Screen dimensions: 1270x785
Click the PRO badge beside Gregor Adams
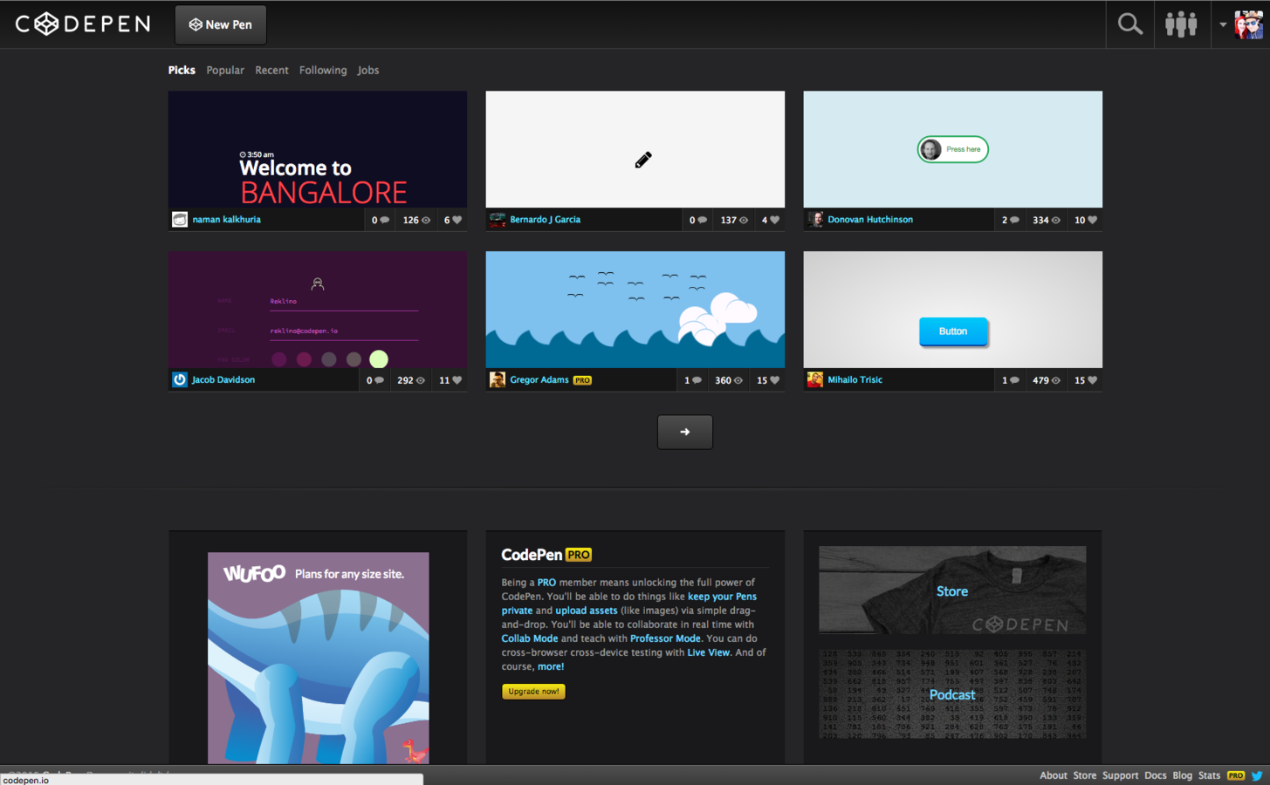coord(582,380)
